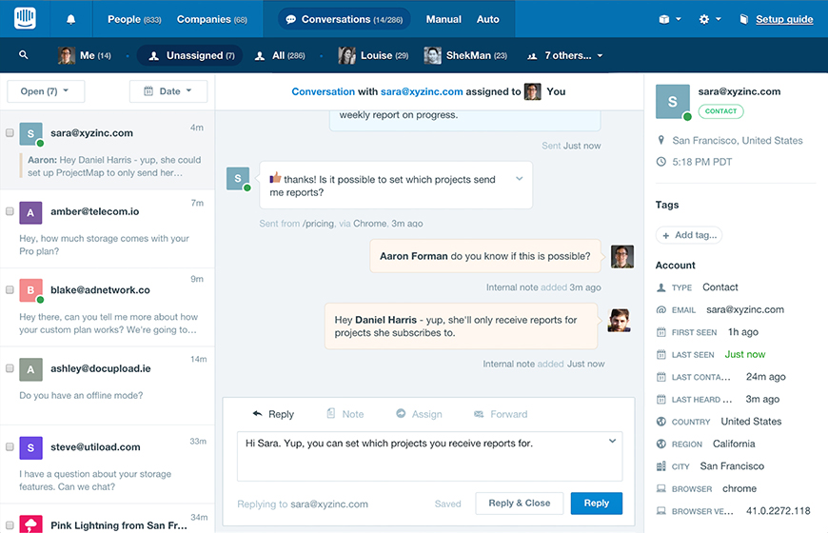Send the message with the blue Reply button
828x533 pixels.
point(596,503)
